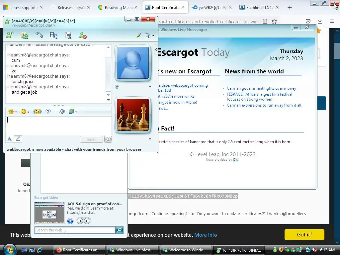Collapse display pictures side arrow
This screenshot has height=255, width=340.
(156, 49)
